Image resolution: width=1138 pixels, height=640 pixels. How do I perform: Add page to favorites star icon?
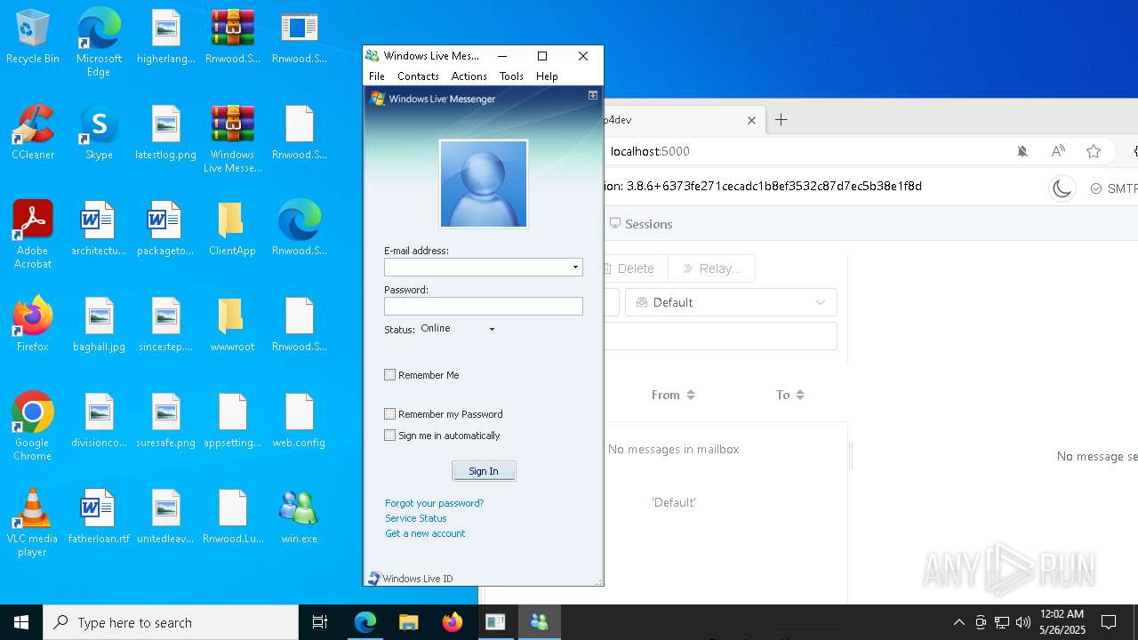pos(1094,151)
